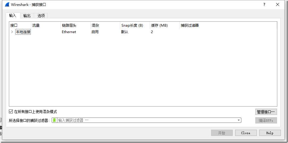Click the Ethernet link-layer cell
This screenshot has height=143, width=288.
pyautogui.click(x=69, y=32)
